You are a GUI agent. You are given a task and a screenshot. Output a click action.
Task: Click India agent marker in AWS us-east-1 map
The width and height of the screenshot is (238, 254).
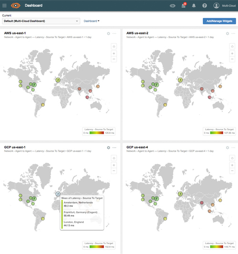pos(79,89)
